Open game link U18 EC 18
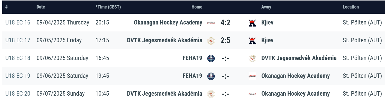 (x=18, y=58)
